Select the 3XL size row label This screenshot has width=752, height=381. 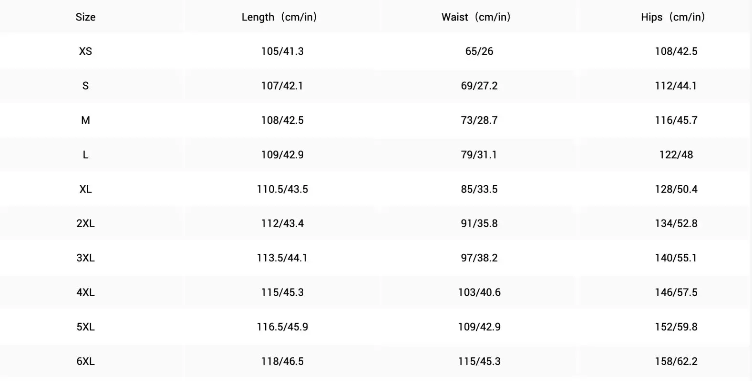tap(85, 258)
